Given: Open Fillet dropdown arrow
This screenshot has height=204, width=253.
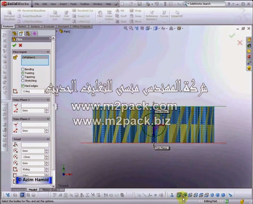Looking at the screenshot, I should point(100,22).
